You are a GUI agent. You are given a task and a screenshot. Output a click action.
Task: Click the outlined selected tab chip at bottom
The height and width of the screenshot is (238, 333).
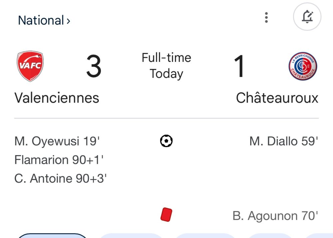coord(52,236)
